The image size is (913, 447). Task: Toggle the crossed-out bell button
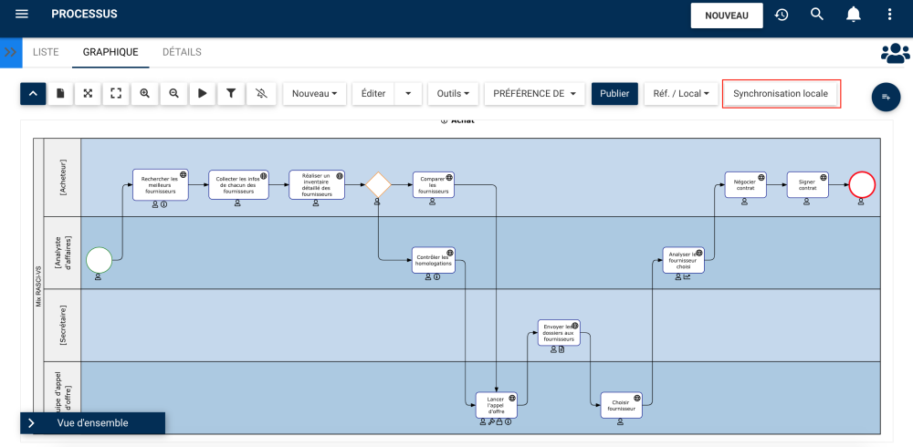260,93
